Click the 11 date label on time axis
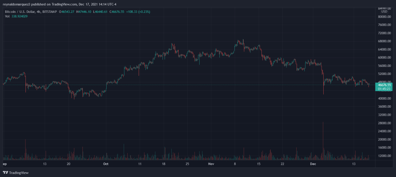This screenshot has height=177, width=396. point(140,164)
